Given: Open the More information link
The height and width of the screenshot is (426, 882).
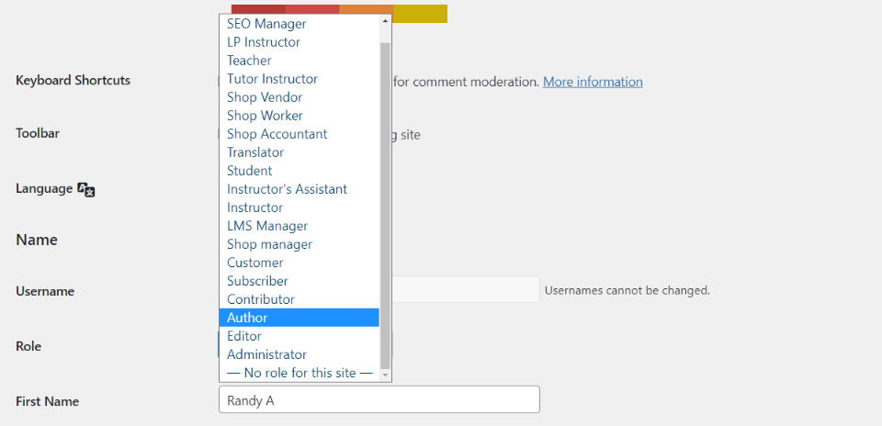Looking at the screenshot, I should pos(593,82).
